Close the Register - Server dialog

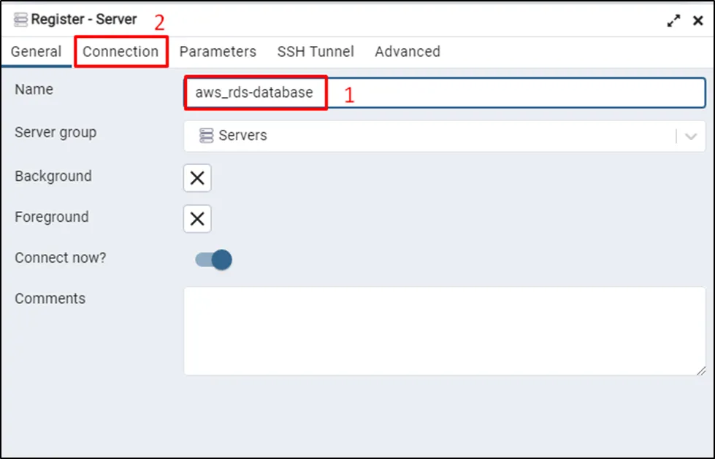(x=697, y=21)
